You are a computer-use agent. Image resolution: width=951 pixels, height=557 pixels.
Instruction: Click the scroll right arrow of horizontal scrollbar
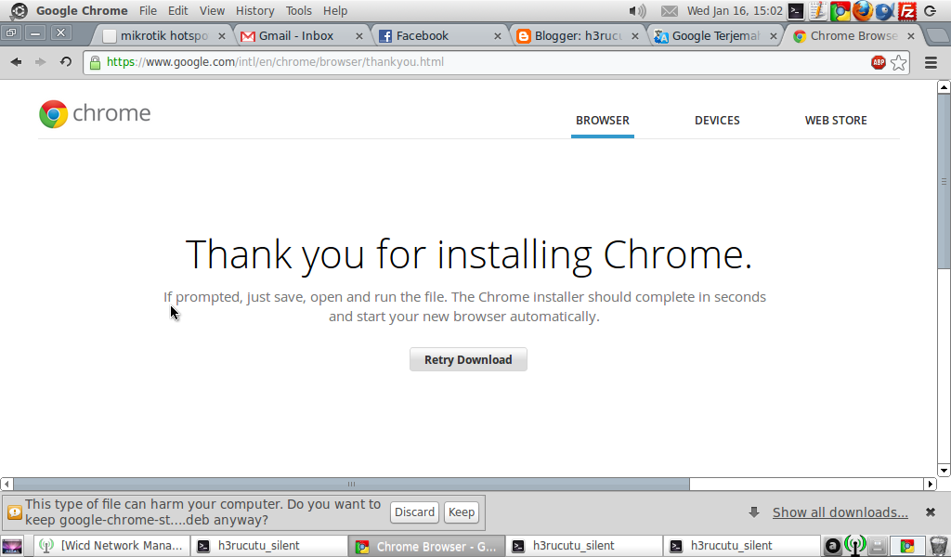(x=931, y=485)
